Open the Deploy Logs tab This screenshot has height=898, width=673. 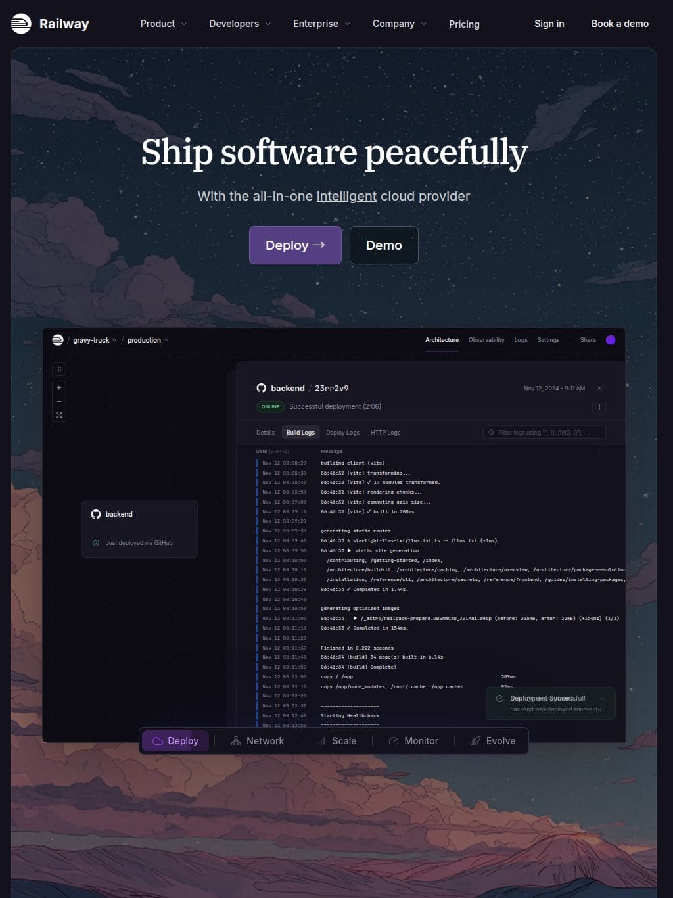(x=342, y=433)
